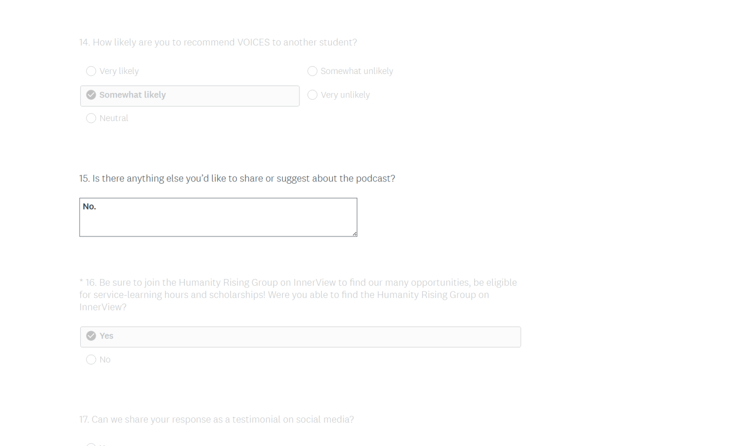Focus the podcast suggestions text box
734x446 pixels.
point(218,218)
